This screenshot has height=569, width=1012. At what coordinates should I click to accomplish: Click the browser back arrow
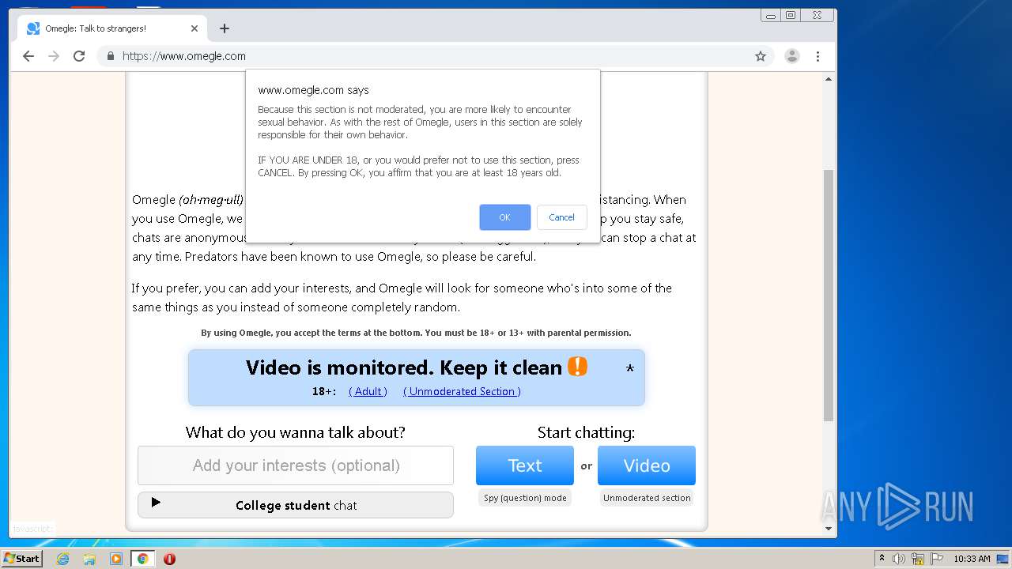click(x=28, y=56)
